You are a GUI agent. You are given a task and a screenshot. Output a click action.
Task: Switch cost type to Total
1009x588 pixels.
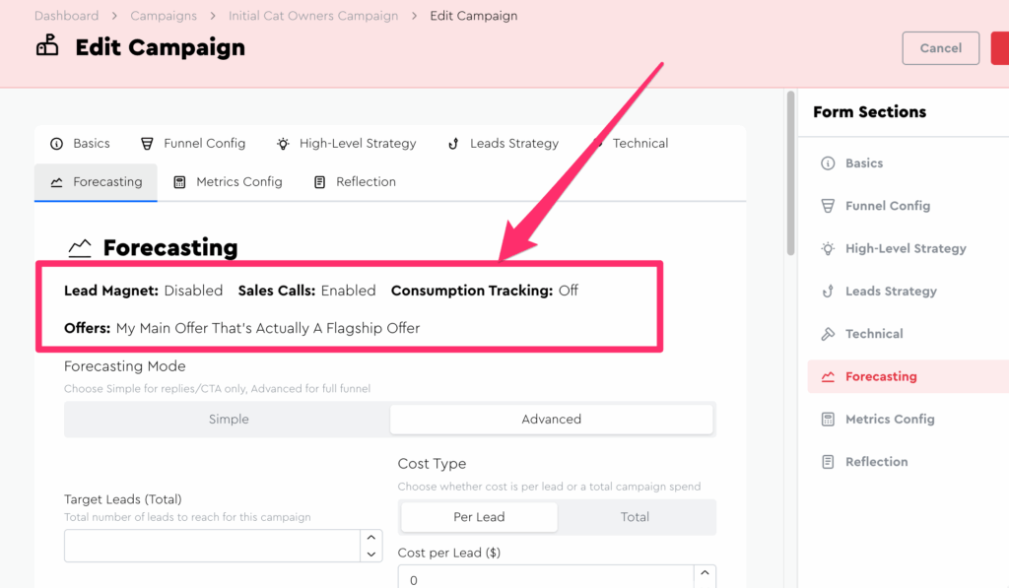[635, 517]
